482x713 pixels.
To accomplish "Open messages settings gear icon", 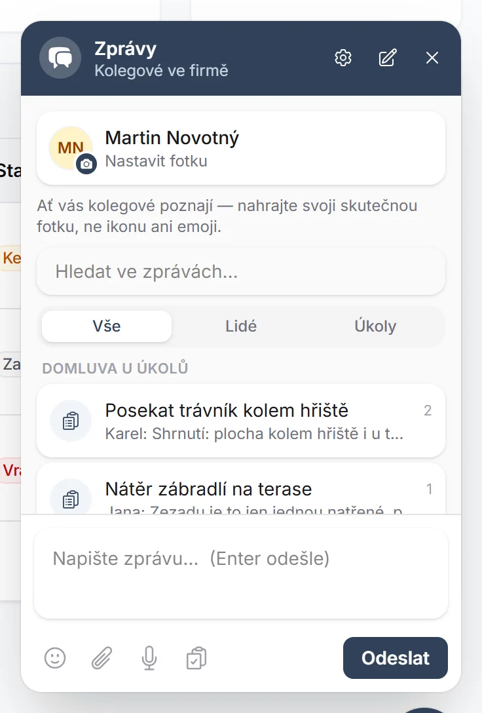I will point(343,58).
